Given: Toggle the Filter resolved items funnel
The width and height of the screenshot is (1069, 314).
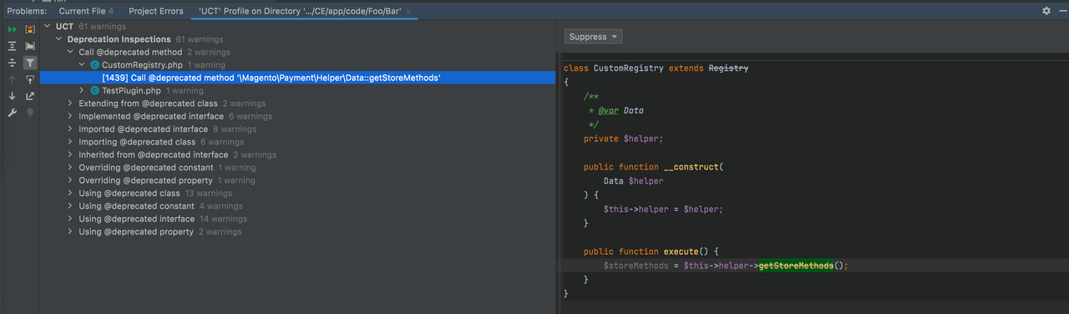Looking at the screenshot, I should pyautogui.click(x=30, y=63).
